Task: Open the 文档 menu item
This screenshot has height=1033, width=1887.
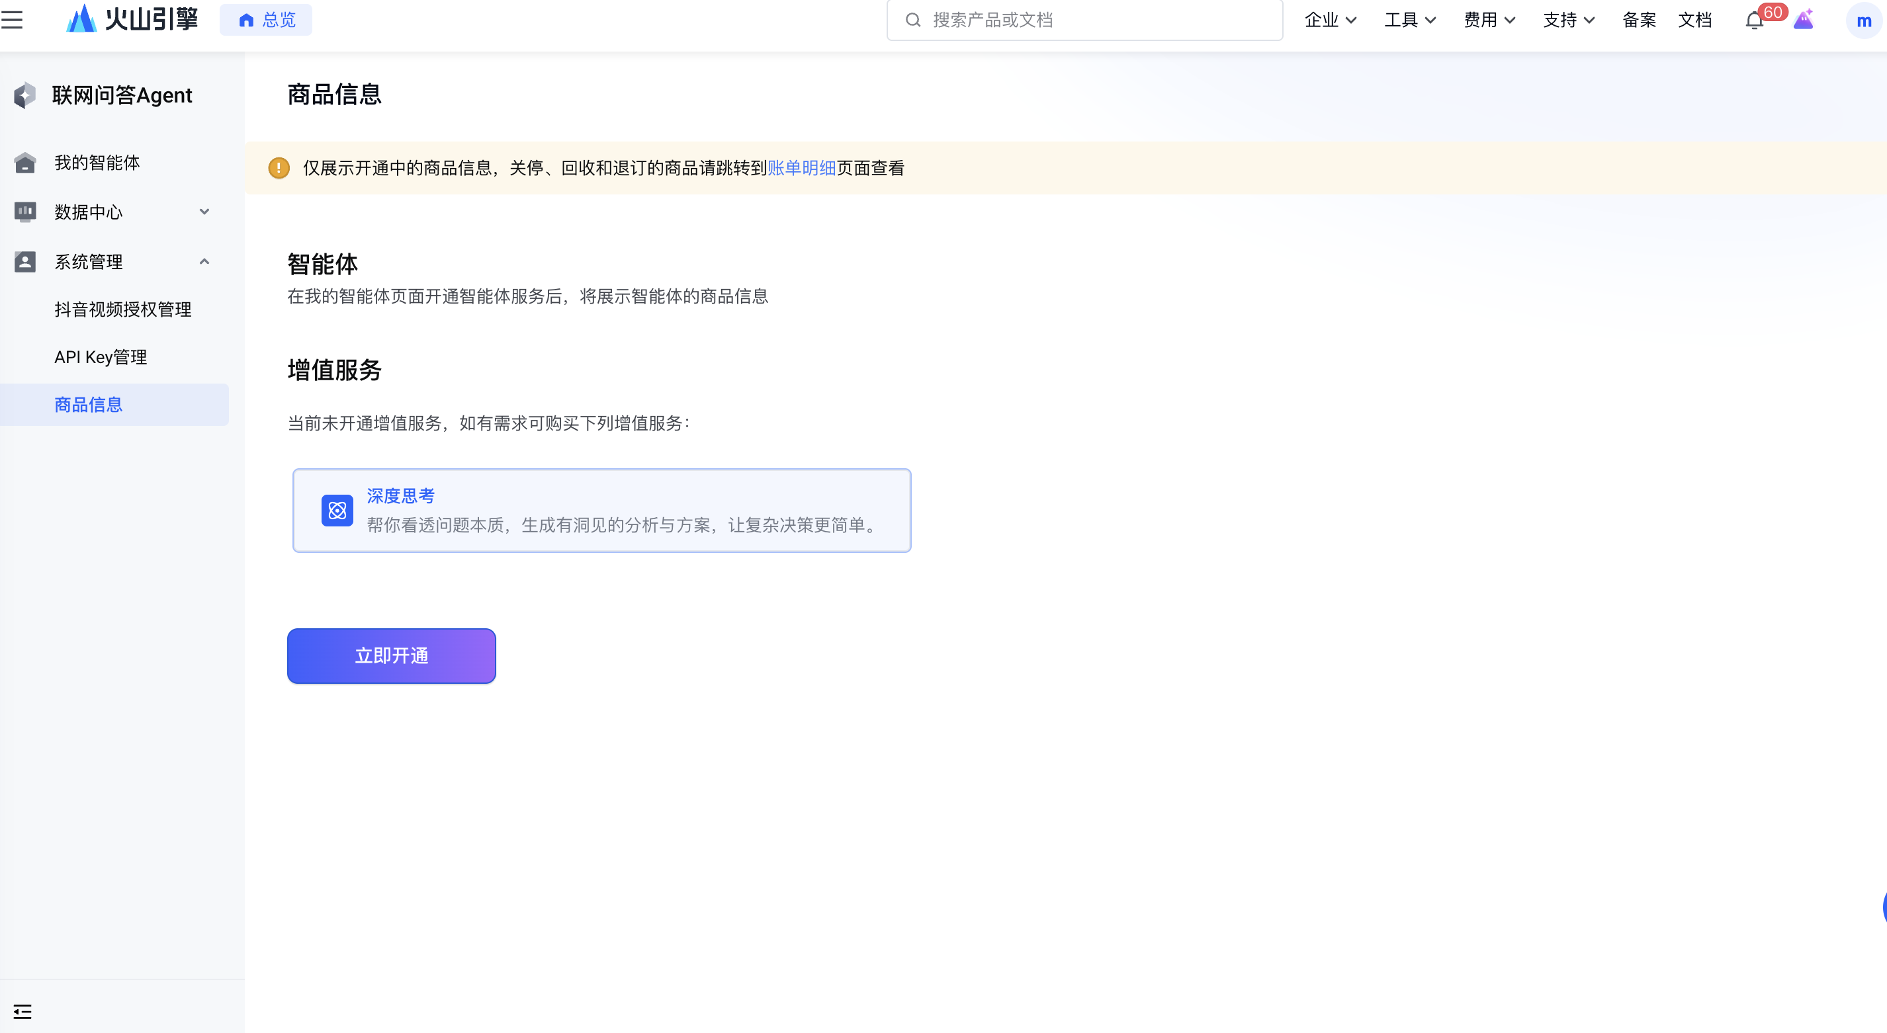Action: tap(1694, 20)
